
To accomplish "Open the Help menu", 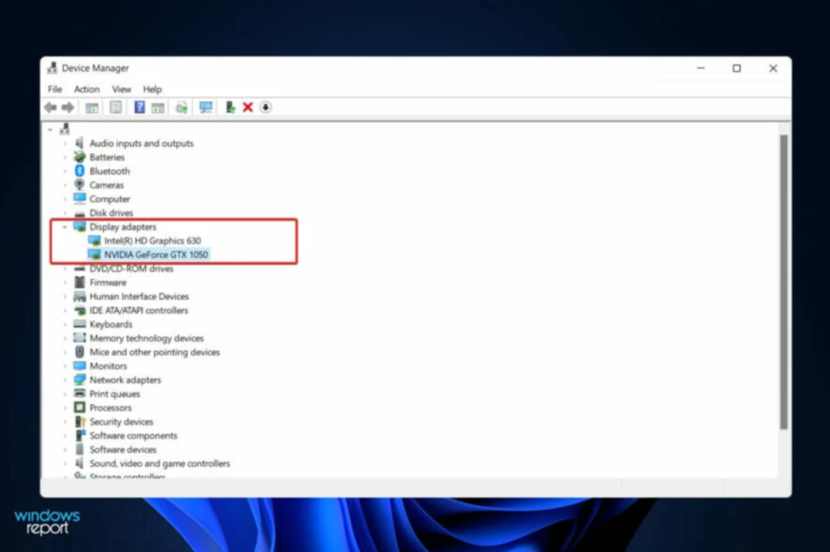I will point(152,89).
